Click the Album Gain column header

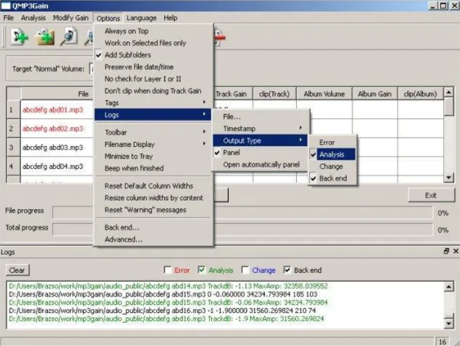click(x=375, y=94)
